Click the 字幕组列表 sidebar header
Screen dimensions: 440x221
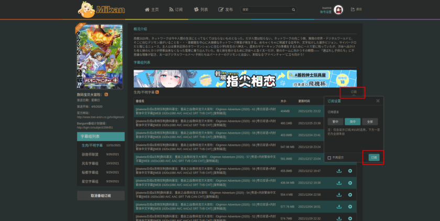tap(101, 136)
